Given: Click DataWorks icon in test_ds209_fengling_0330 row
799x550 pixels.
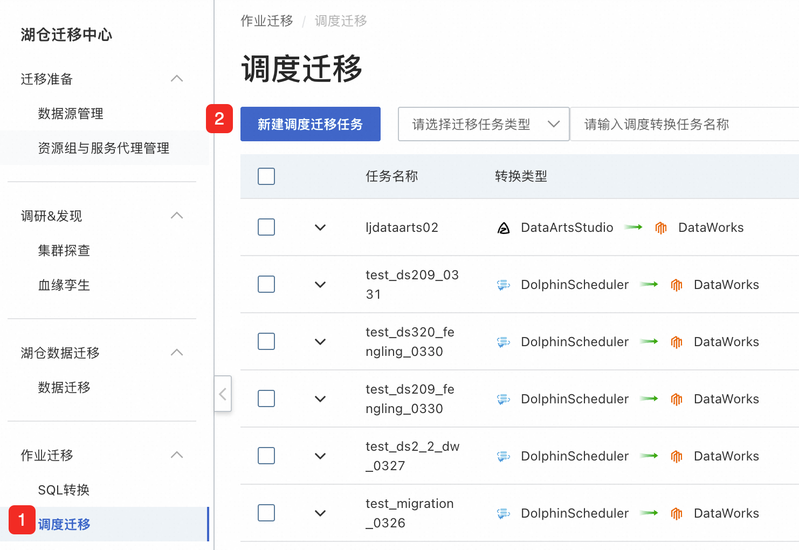Looking at the screenshot, I should [x=677, y=399].
